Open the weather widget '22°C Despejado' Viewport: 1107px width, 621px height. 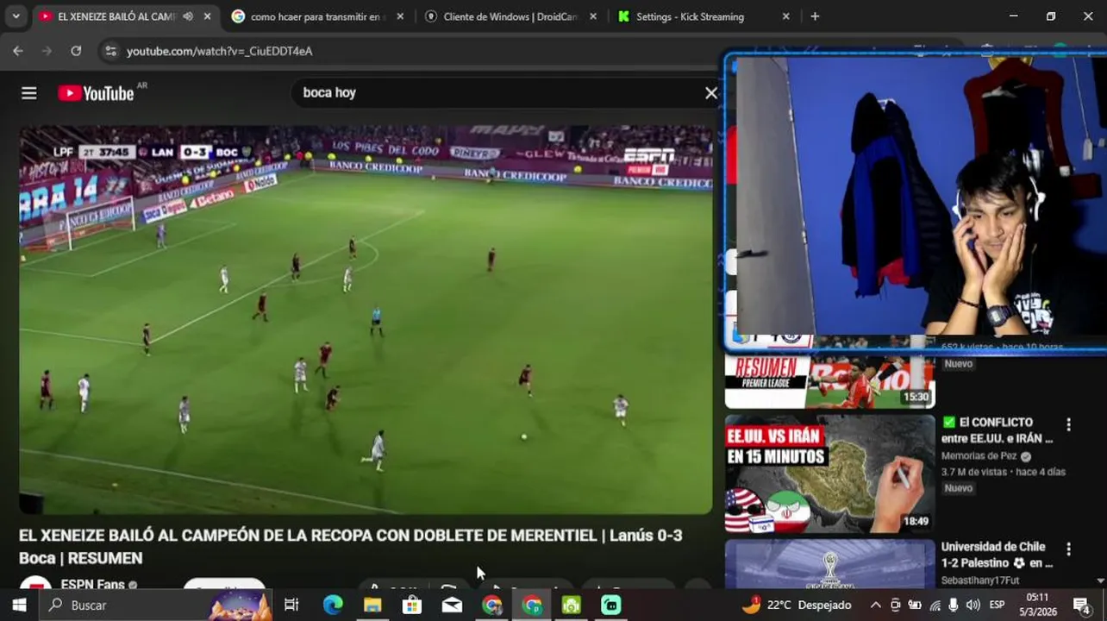pos(797,605)
